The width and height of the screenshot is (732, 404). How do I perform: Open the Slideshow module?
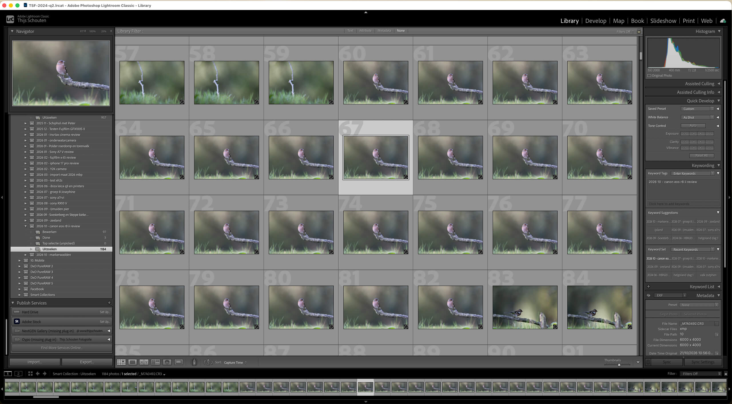[663, 21]
